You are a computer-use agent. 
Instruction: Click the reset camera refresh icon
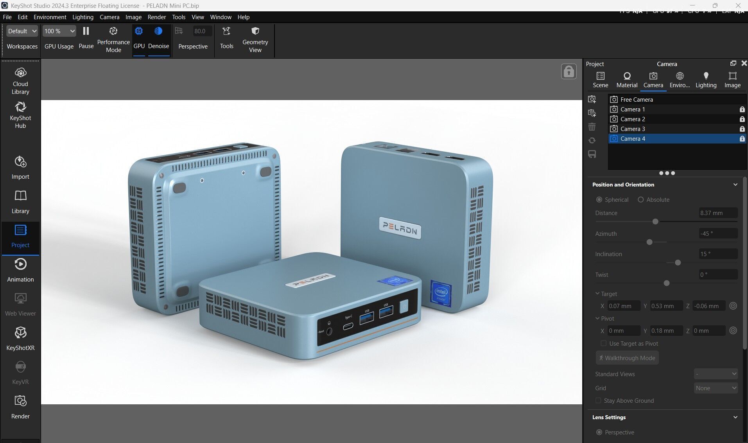click(x=592, y=140)
